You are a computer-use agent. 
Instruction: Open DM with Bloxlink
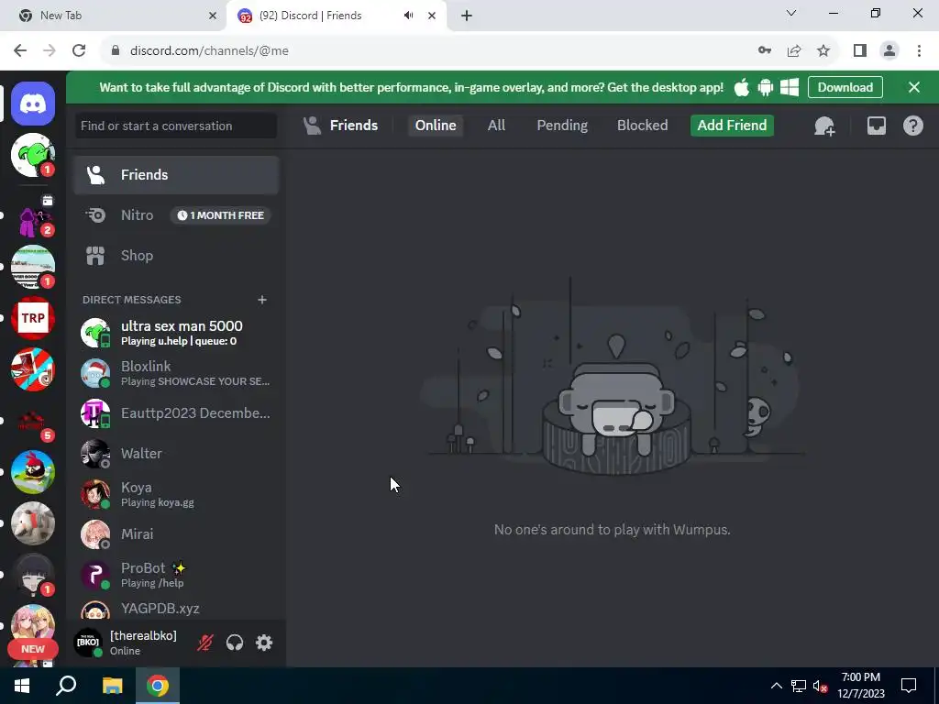tap(177, 373)
